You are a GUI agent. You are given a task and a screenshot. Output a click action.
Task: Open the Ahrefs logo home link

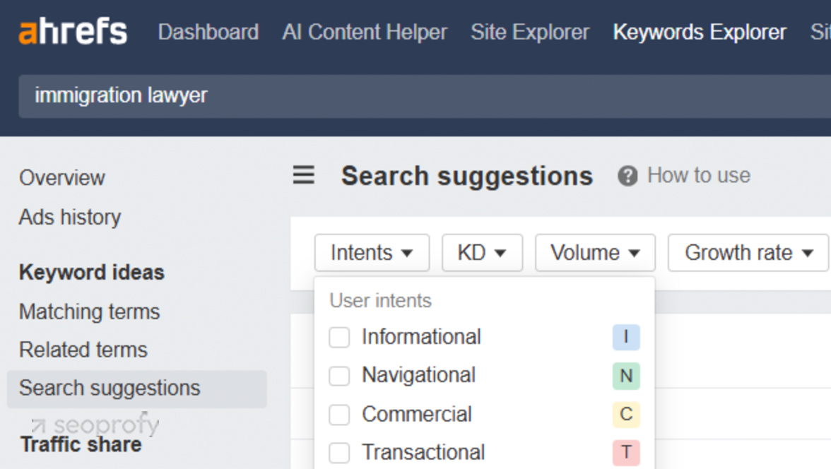click(x=73, y=31)
